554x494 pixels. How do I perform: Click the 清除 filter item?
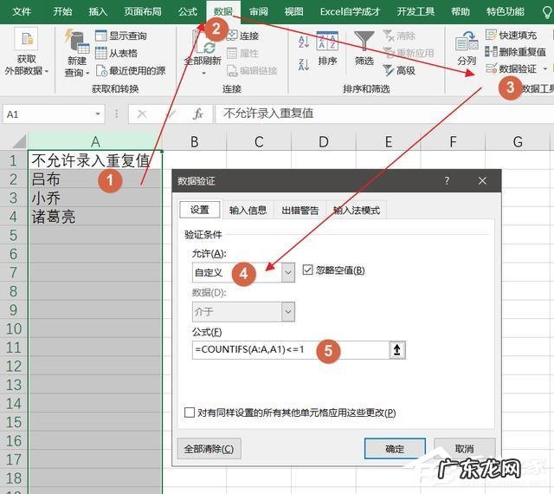pos(399,36)
